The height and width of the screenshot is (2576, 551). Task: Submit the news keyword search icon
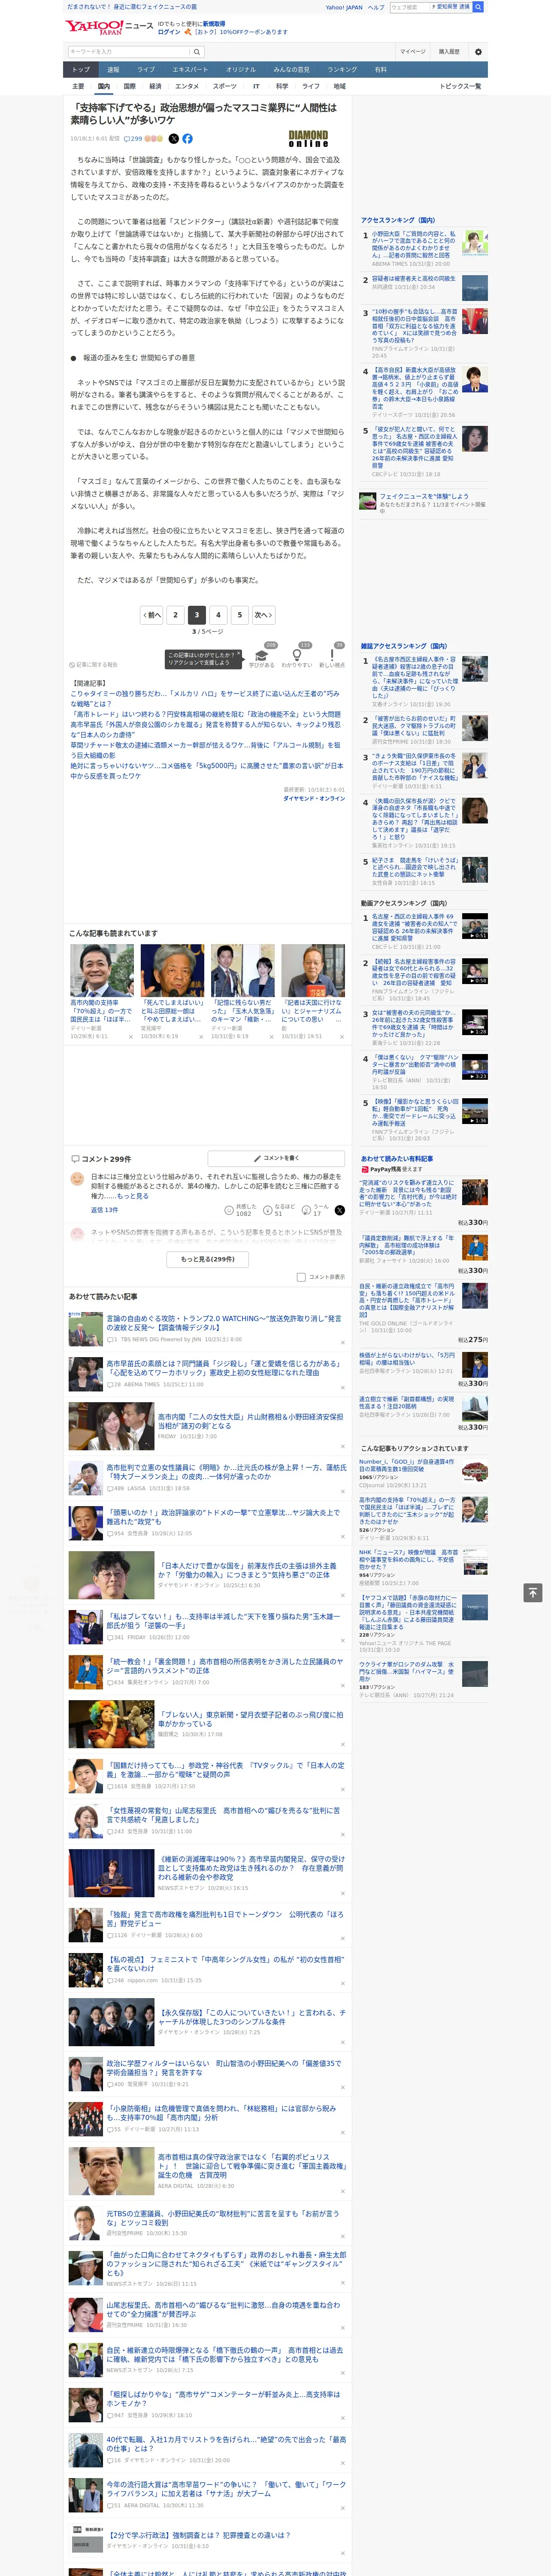(197, 52)
